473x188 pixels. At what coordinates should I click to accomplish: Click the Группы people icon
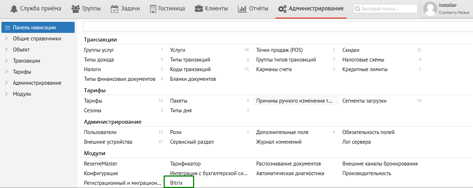[x=75, y=9]
